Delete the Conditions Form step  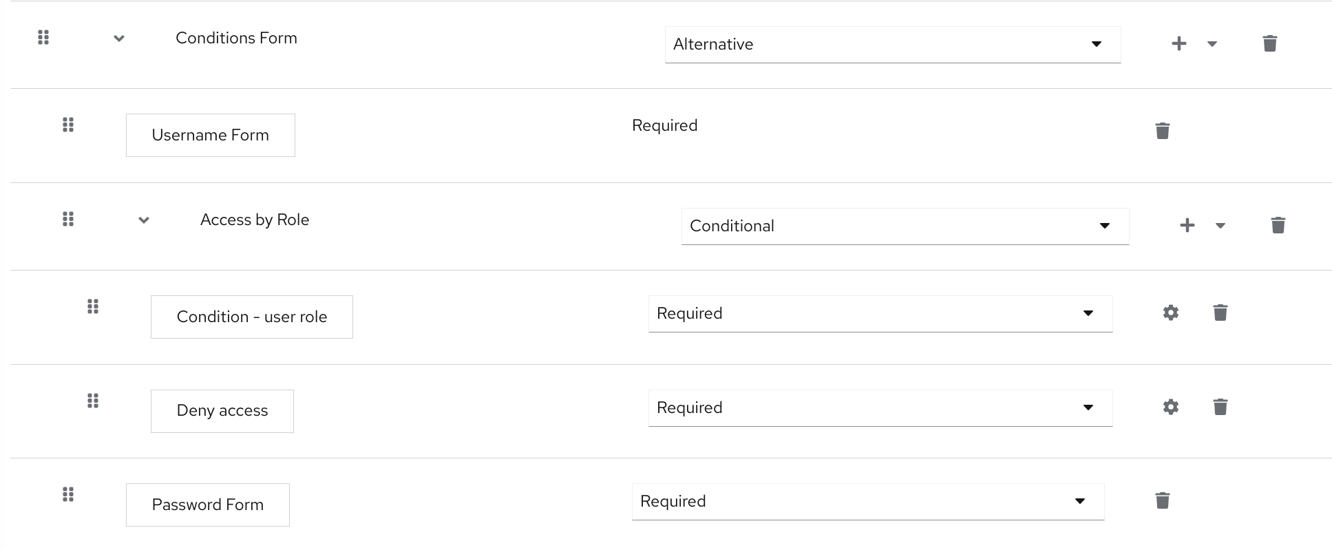click(1269, 43)
